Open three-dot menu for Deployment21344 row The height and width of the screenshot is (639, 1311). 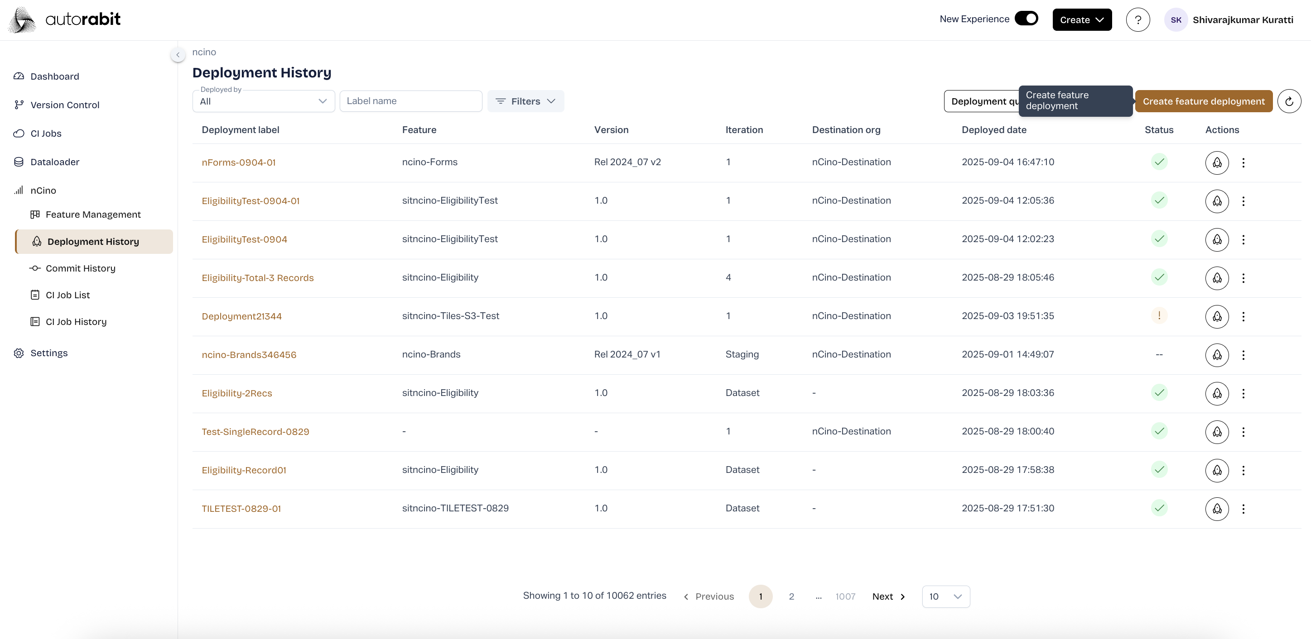coord(1243,316)
